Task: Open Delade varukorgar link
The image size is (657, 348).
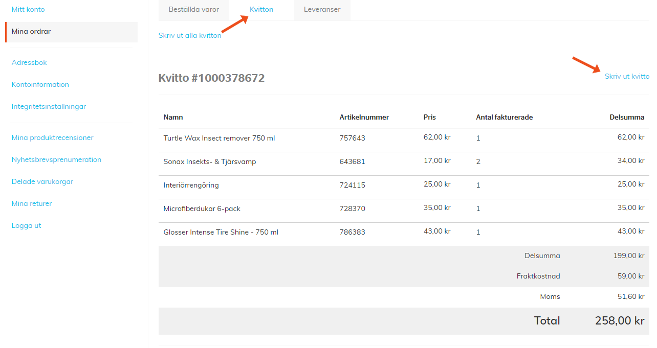Action: tap(42, 181)
